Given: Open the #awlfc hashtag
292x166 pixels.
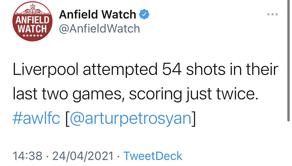Looking at the screenshot, I should click(x=36, y=118).
